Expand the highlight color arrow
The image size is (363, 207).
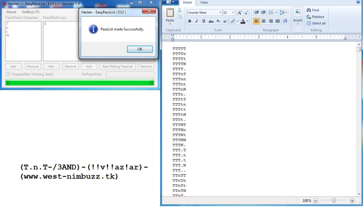[238, 21]
